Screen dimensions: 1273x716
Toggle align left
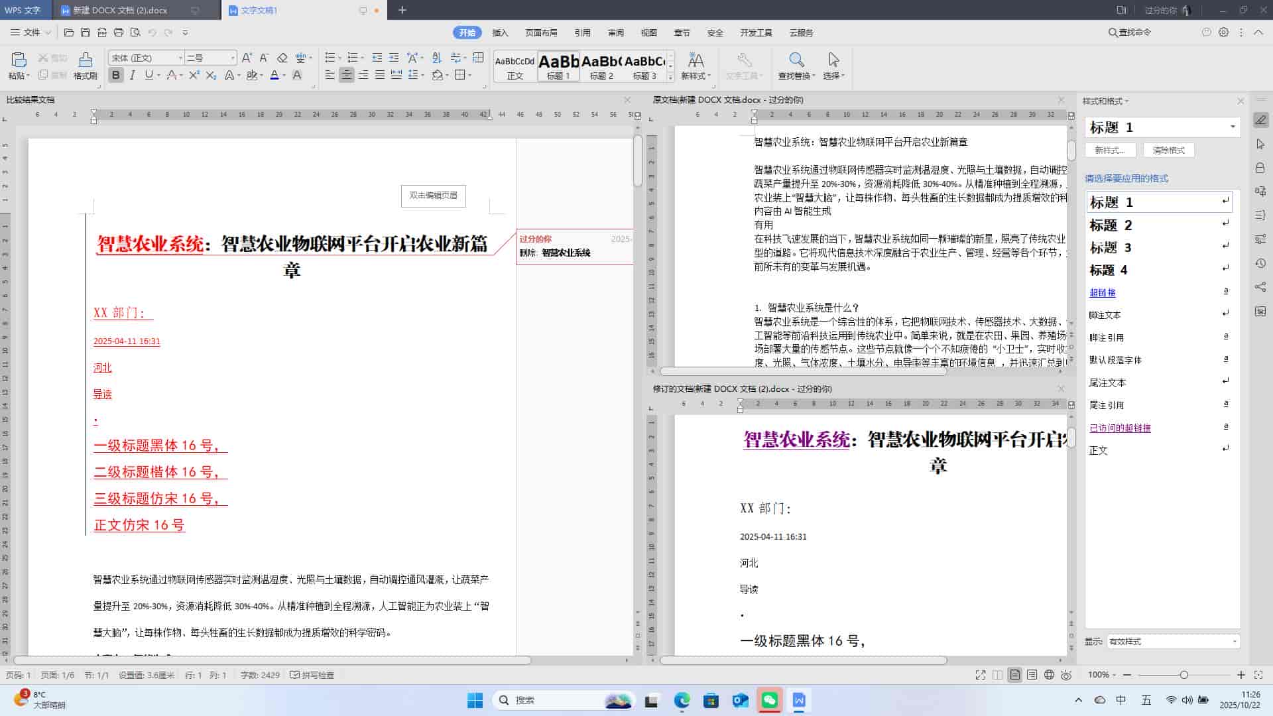coord(330,76)
